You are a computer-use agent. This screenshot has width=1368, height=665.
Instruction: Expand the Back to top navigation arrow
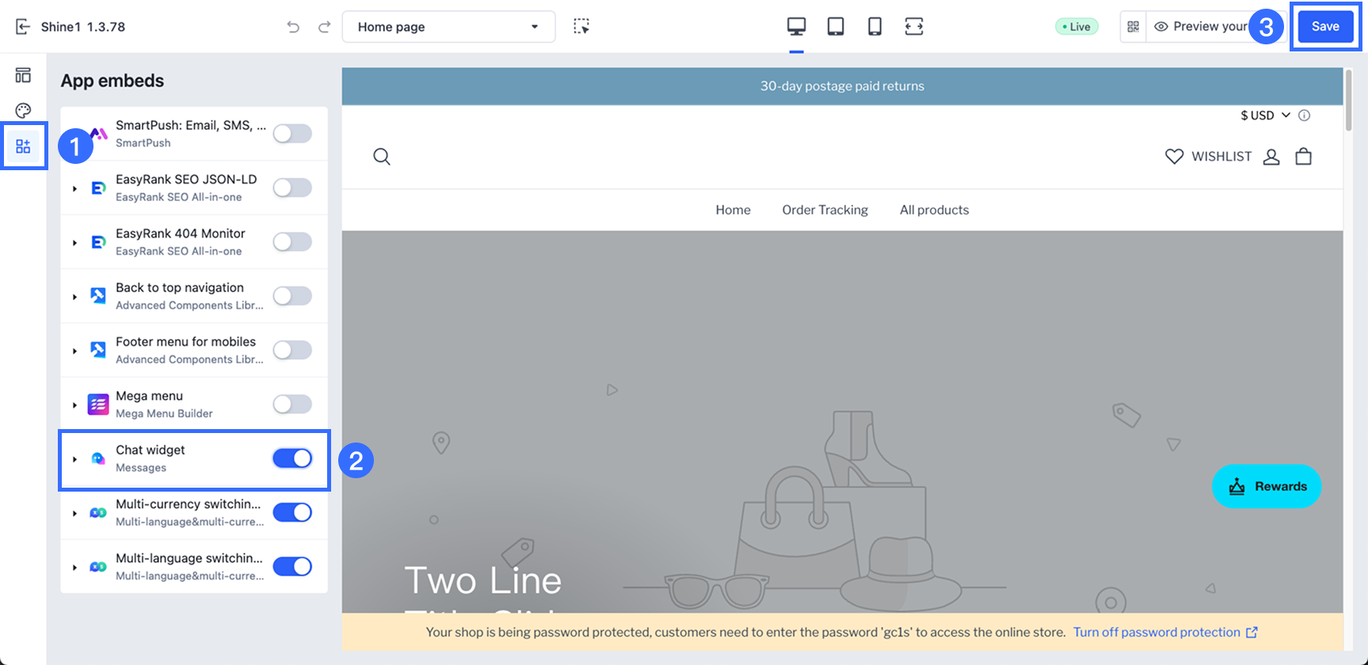coord(74,297)
